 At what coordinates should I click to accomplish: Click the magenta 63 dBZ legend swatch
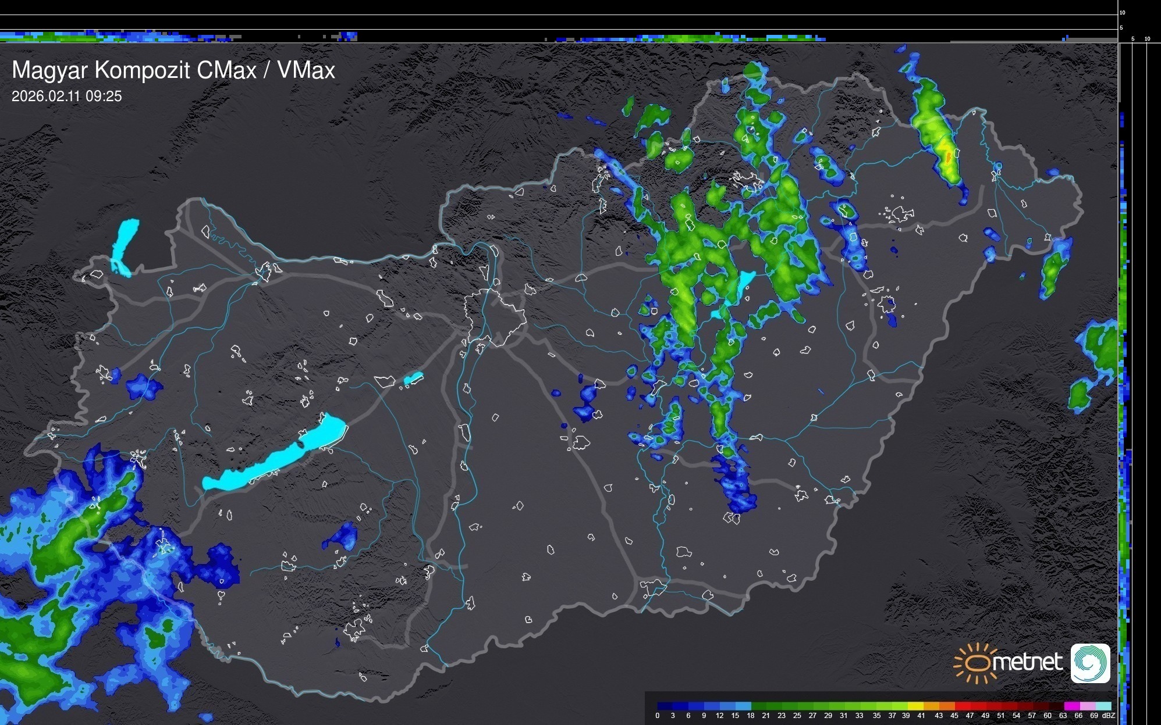(1071, 706)
